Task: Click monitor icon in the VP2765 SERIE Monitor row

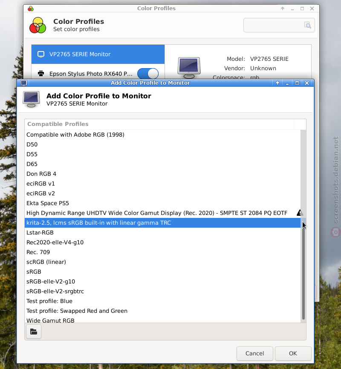Action: 41,54
